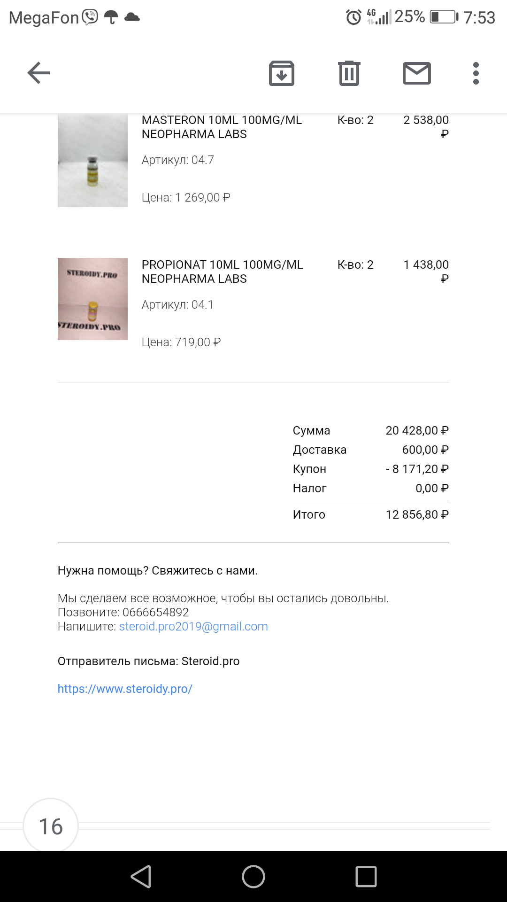Tap the alarm clock status icon
The image size is (507, 902).
click(x=353, y=17)
